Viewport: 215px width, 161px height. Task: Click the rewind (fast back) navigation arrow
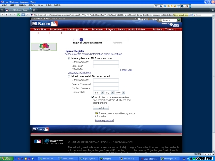[2, 15]
